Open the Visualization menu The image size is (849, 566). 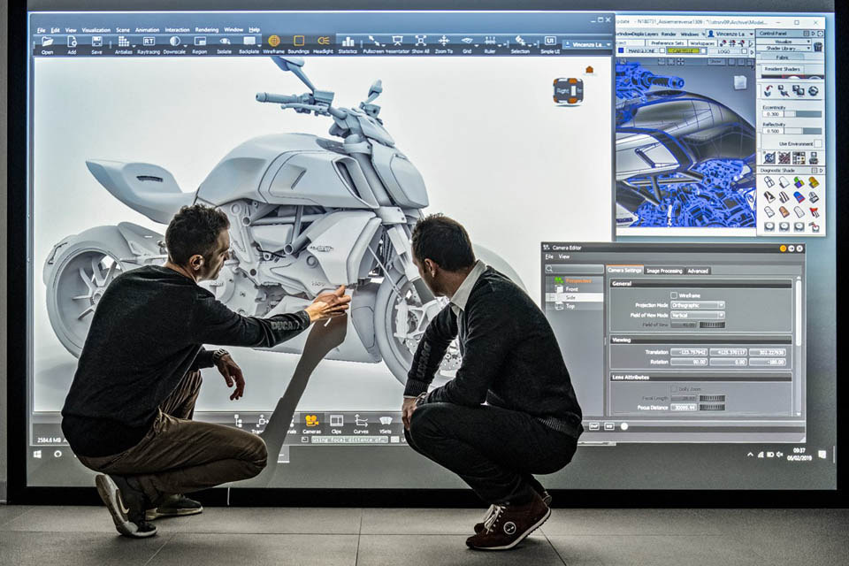click(96, 30)
